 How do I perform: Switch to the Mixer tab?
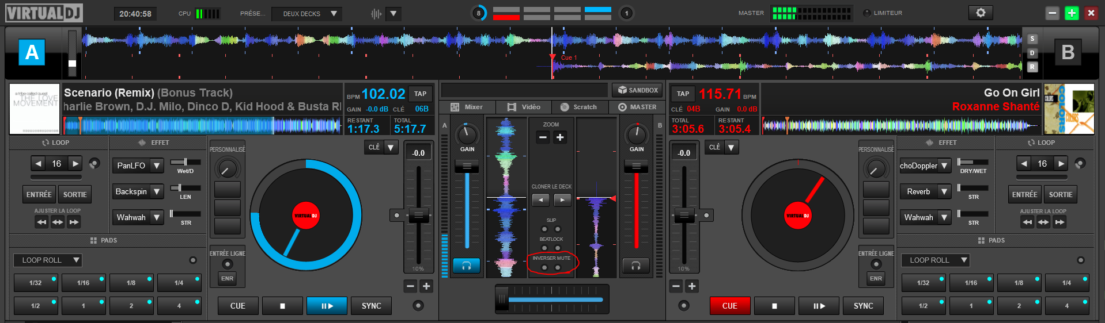coord(467,107)
